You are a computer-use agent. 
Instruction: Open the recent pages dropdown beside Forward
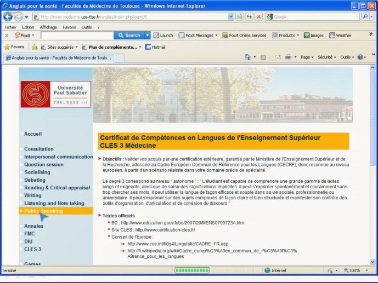coord(26,17)
